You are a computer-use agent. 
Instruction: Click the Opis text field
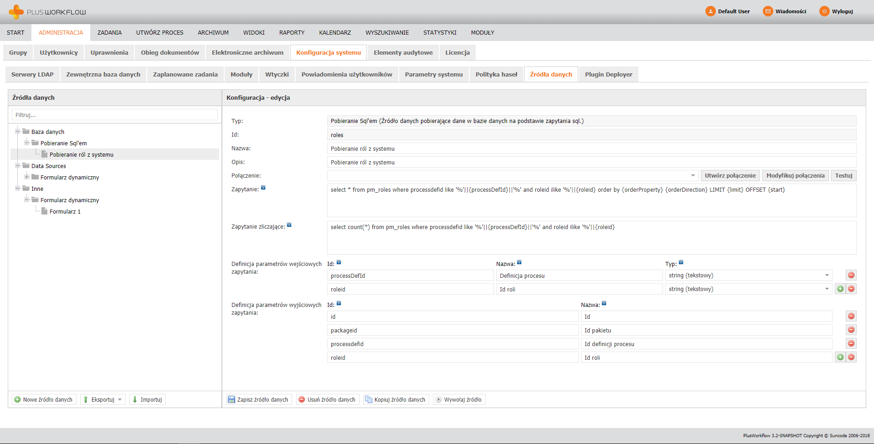click(x=591, y=162)
